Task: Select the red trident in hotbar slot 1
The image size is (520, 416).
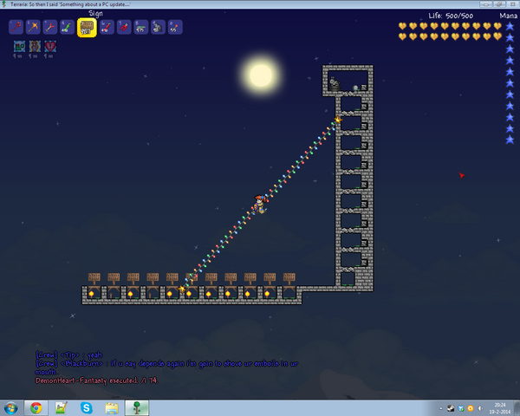Action: (x=16, y=27)
